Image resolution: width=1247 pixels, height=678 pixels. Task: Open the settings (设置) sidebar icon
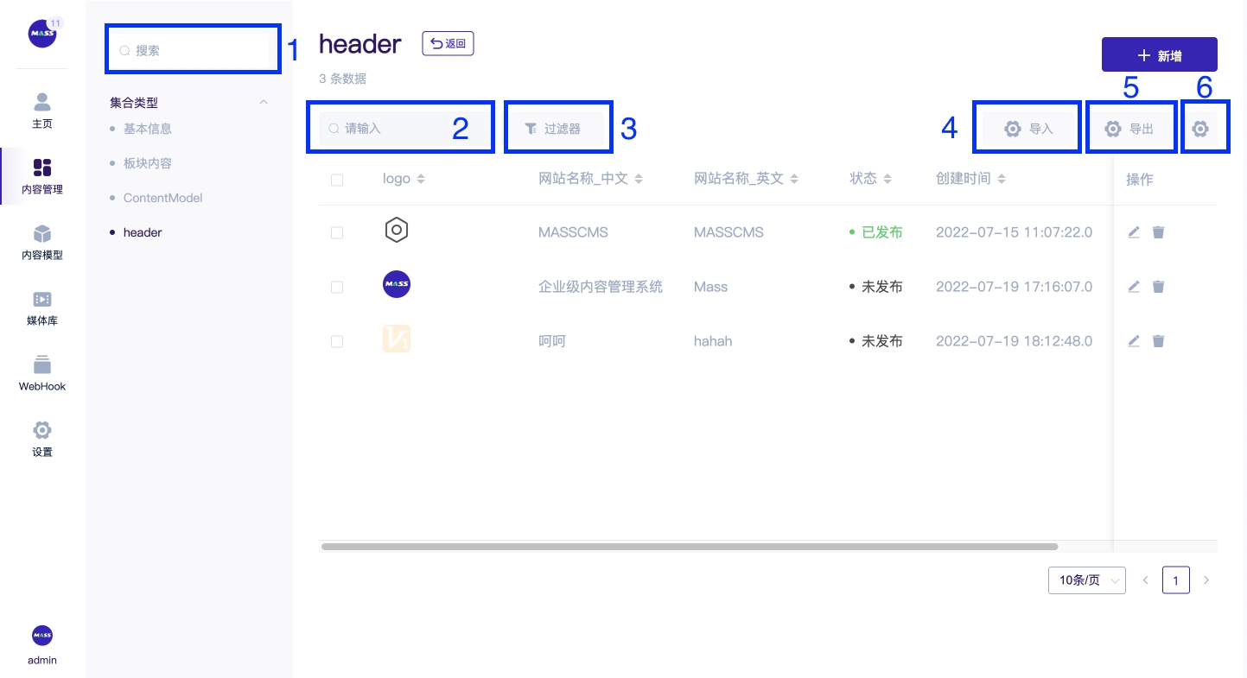click(x=42, y=430)
